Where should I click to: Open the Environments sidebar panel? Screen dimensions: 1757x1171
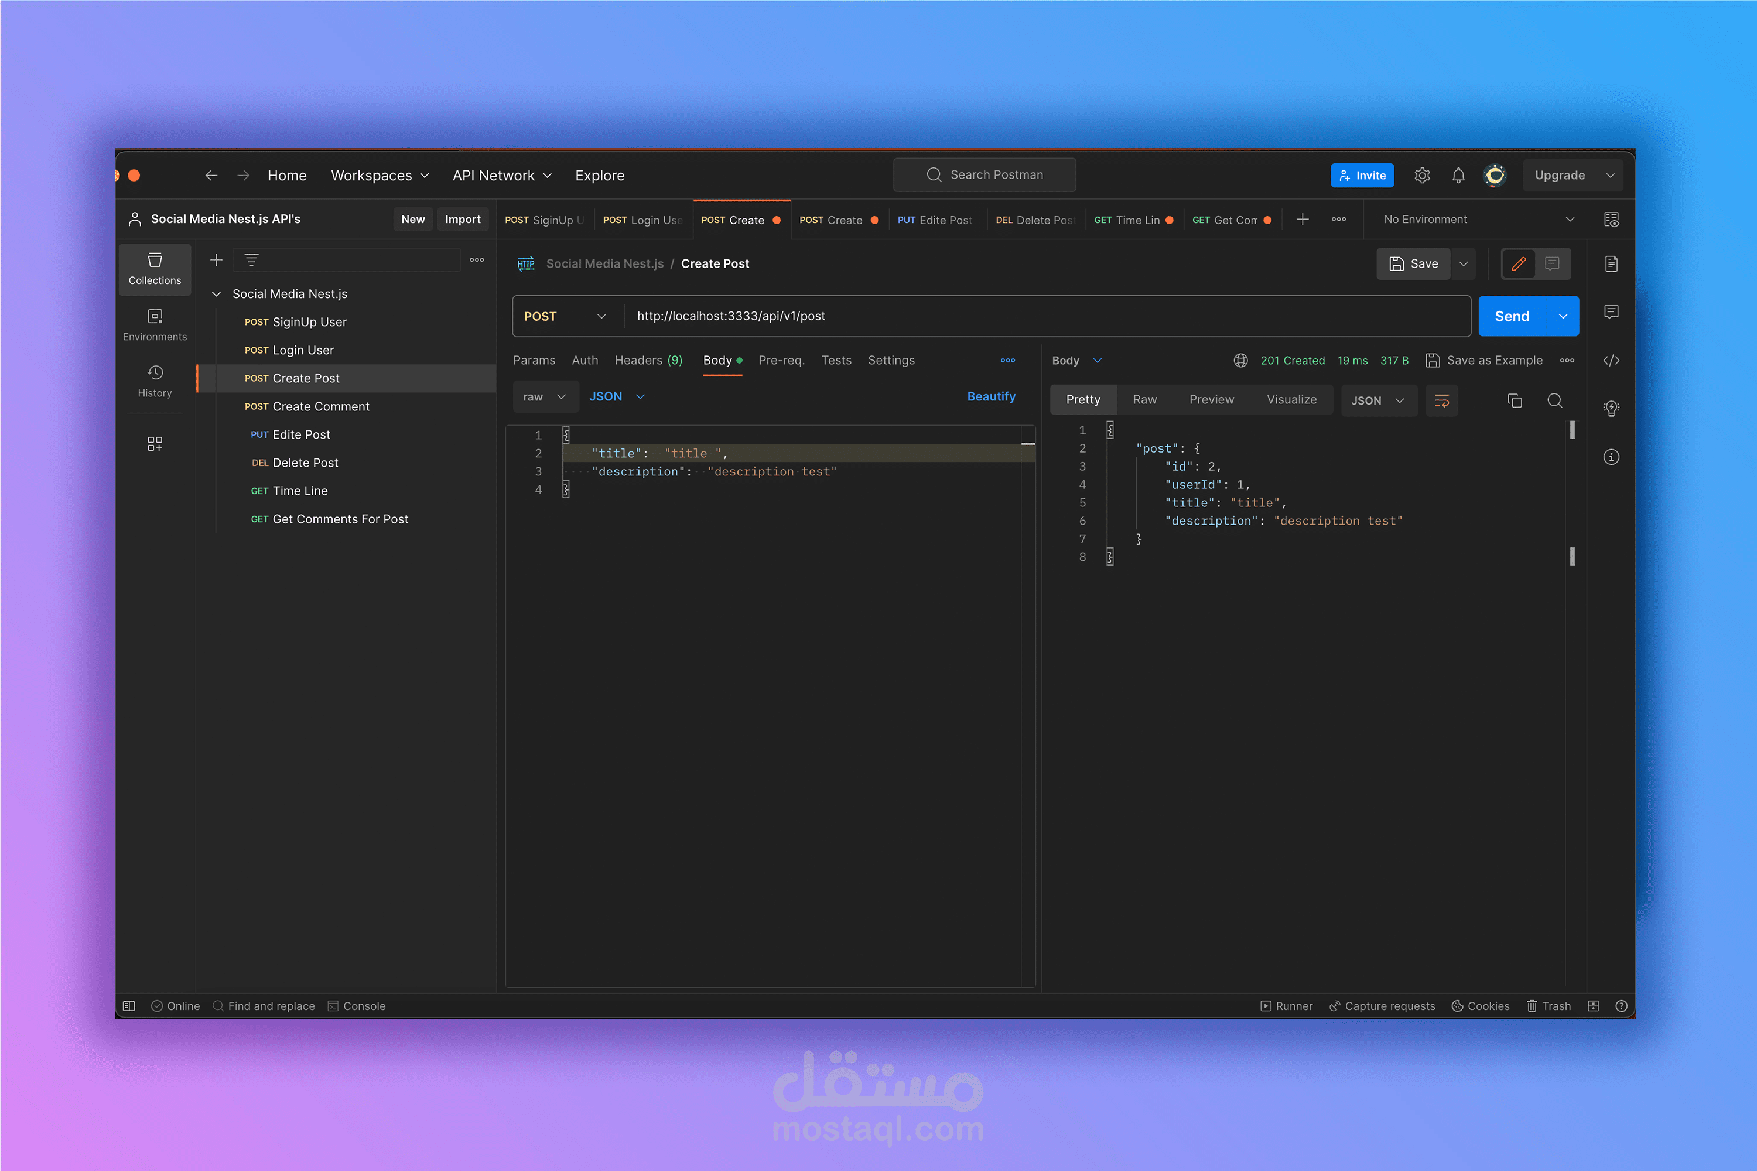pos(155,325)
